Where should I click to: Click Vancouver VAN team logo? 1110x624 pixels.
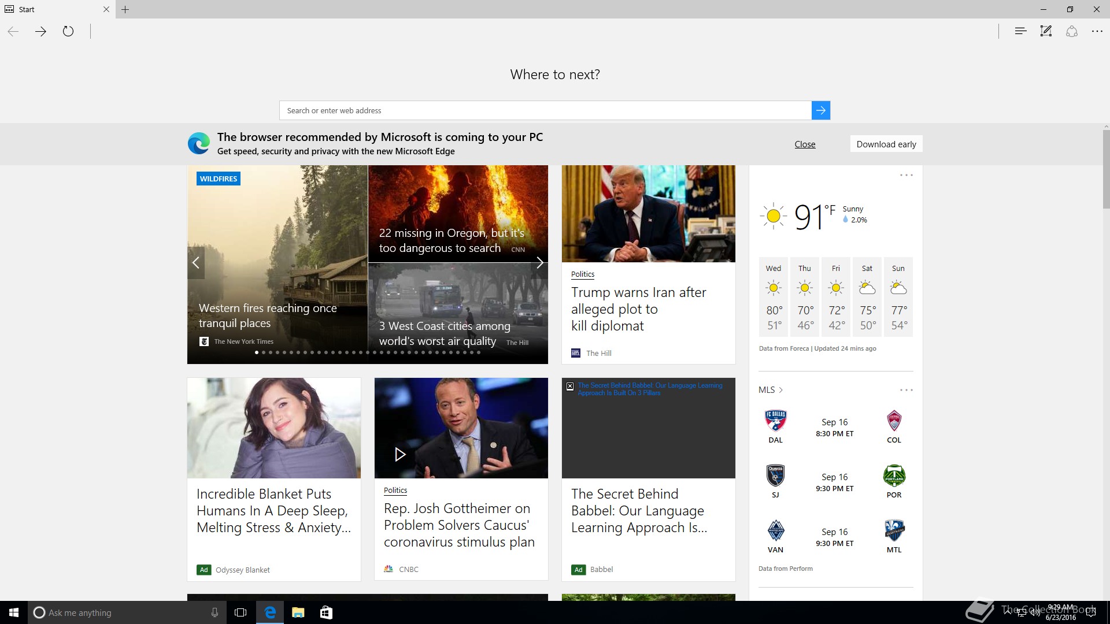click(x=775, y=531)
